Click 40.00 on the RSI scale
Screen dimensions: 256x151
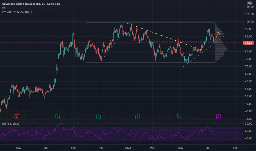pos(249,138)
